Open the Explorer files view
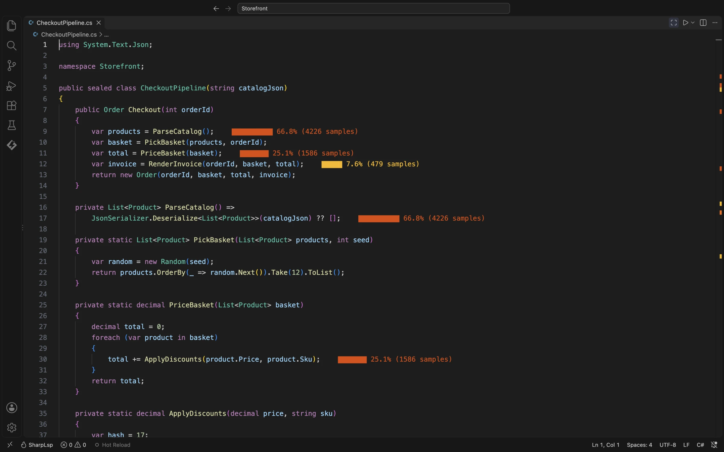This screenshot has height=452, width=724. (11, 26)
